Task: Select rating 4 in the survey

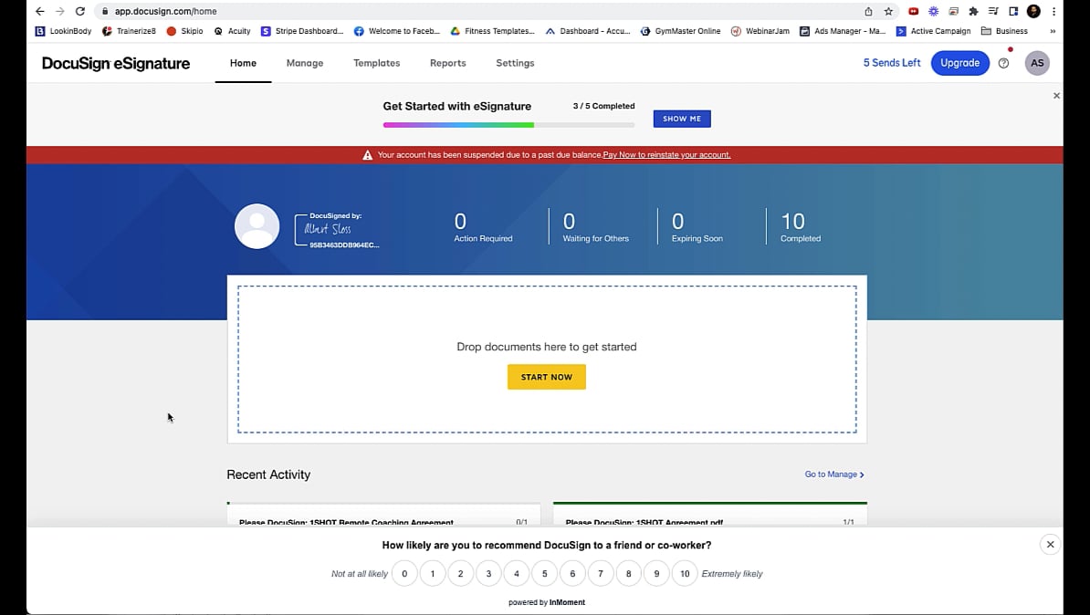Action: [x=517, y=573]
